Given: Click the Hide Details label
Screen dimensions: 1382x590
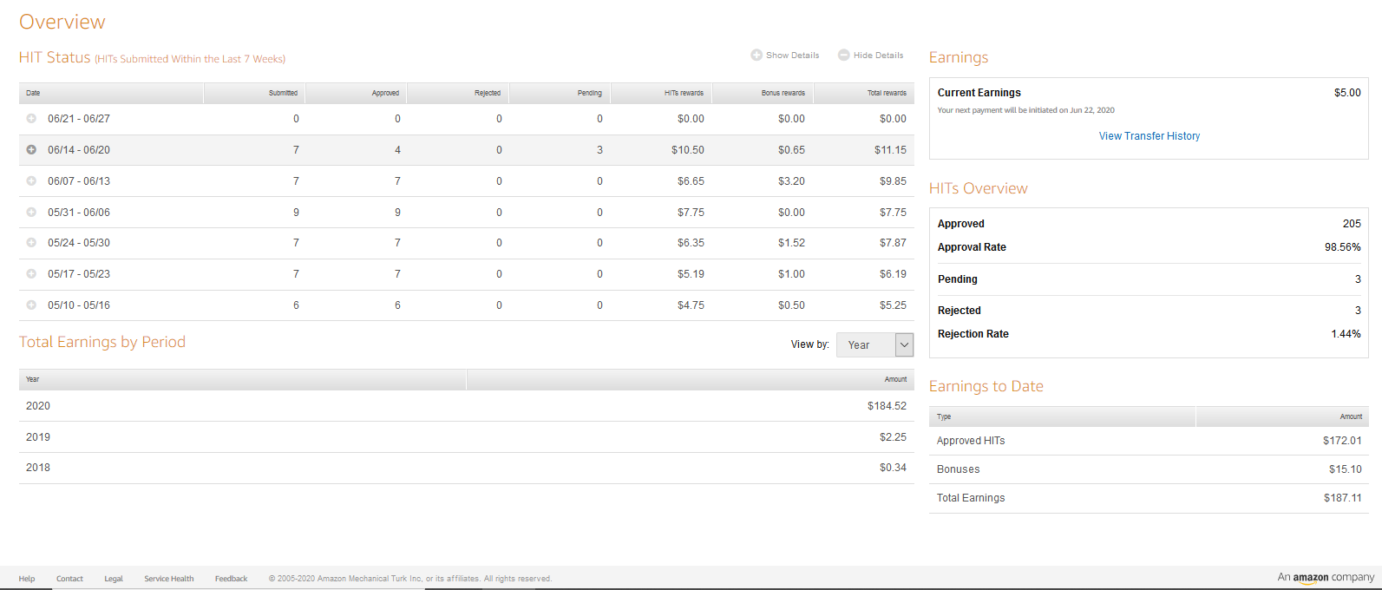Looking at the screenshot, I should [878, 56].
